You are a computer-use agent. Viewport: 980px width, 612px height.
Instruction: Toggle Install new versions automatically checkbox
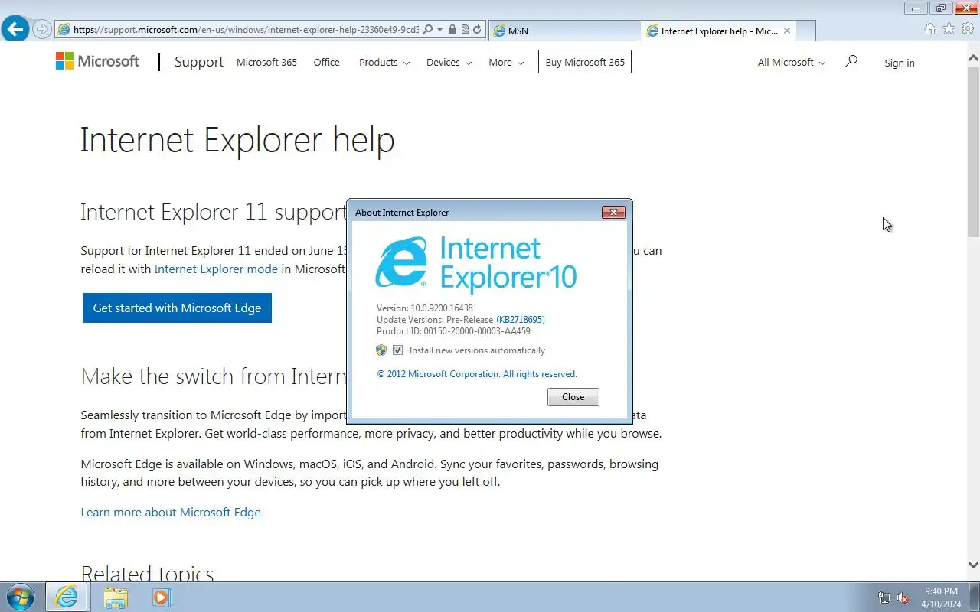click(x=397, y=350)
